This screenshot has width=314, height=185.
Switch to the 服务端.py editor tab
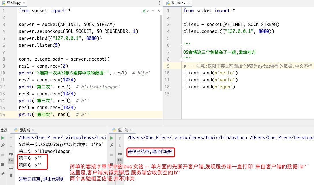tap(14, 3)
